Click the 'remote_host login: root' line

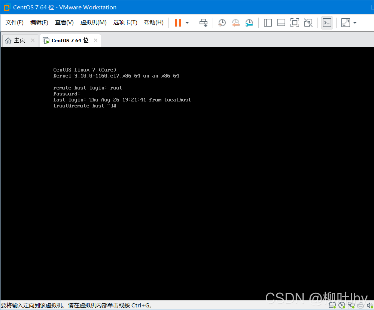point(88,88)
